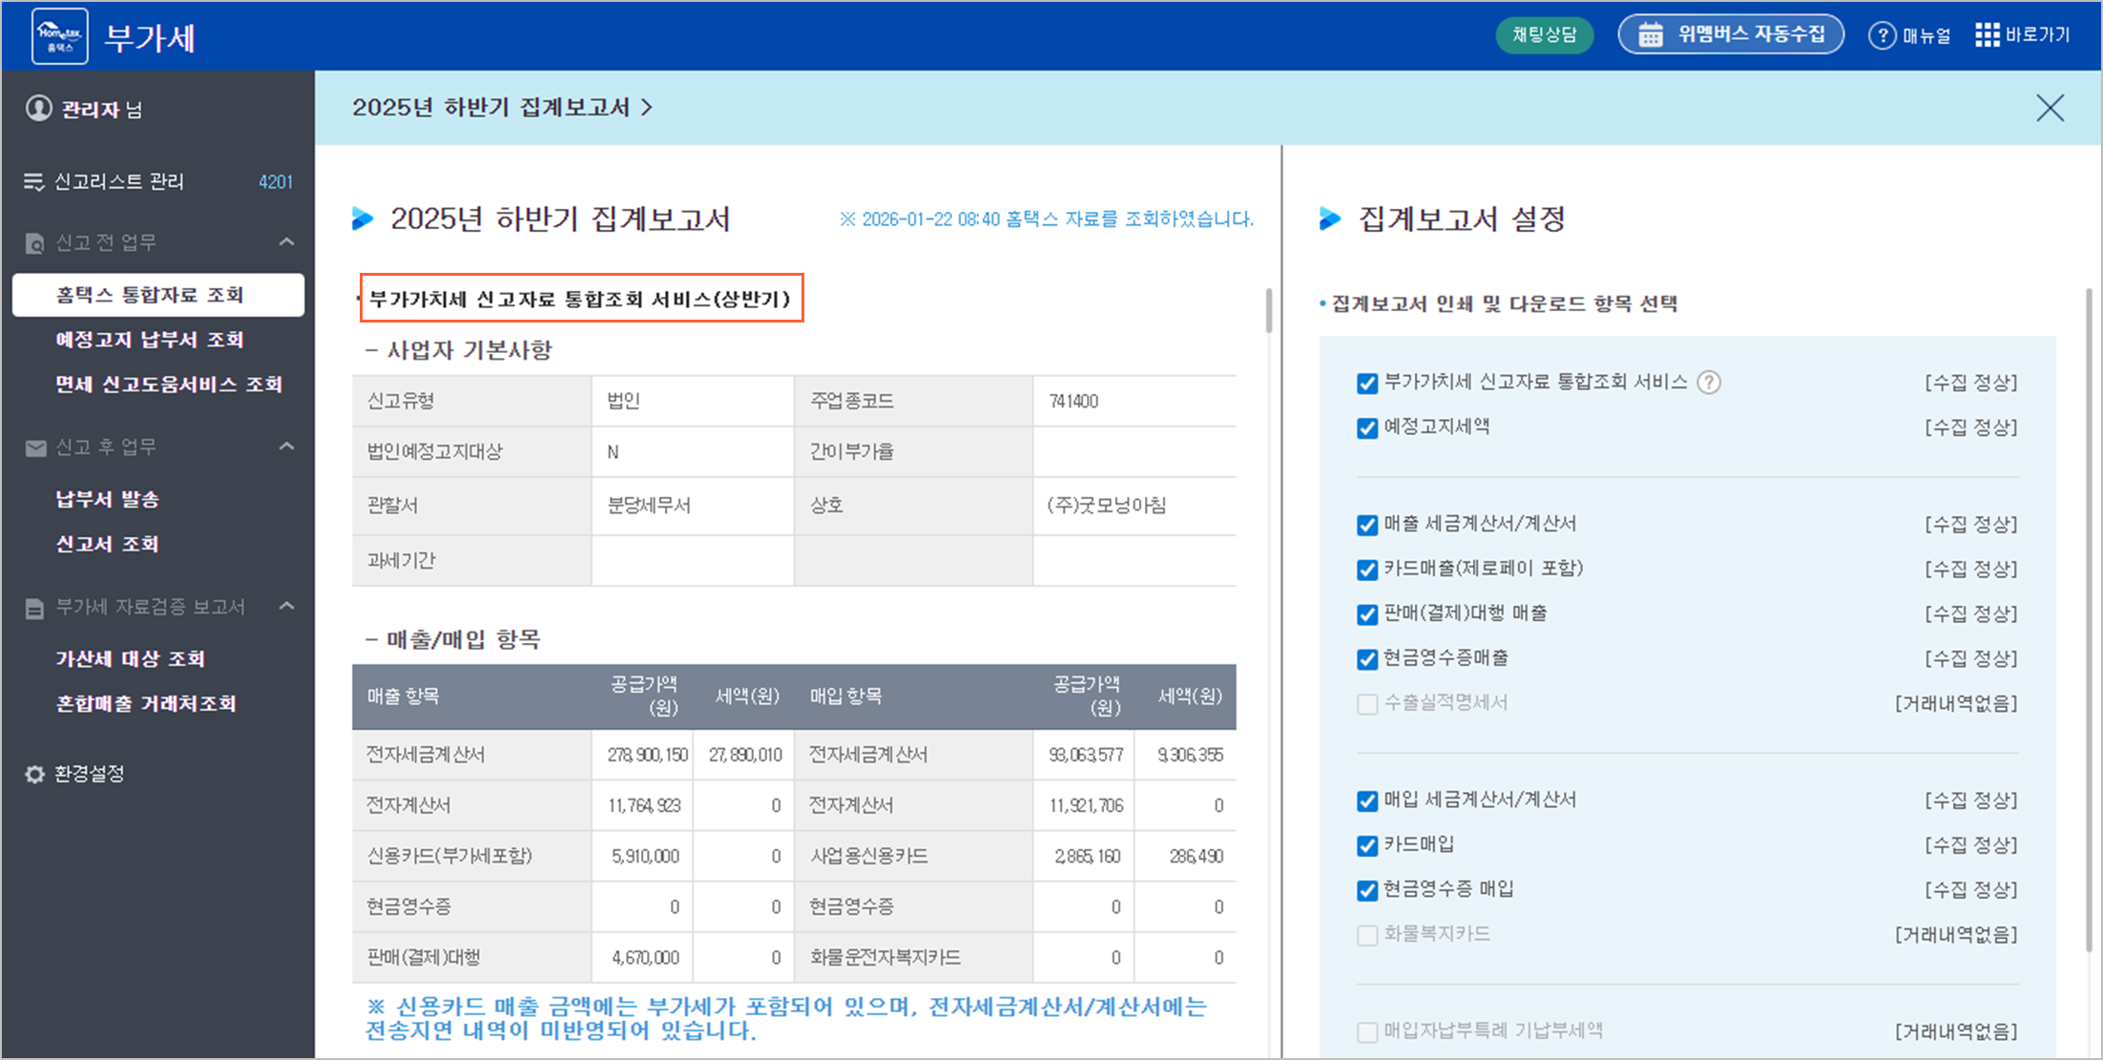This screenshot has height=1060, width=2103.
Task: Collapse the 신고 후 업무 section
Action: pos(286,447)
